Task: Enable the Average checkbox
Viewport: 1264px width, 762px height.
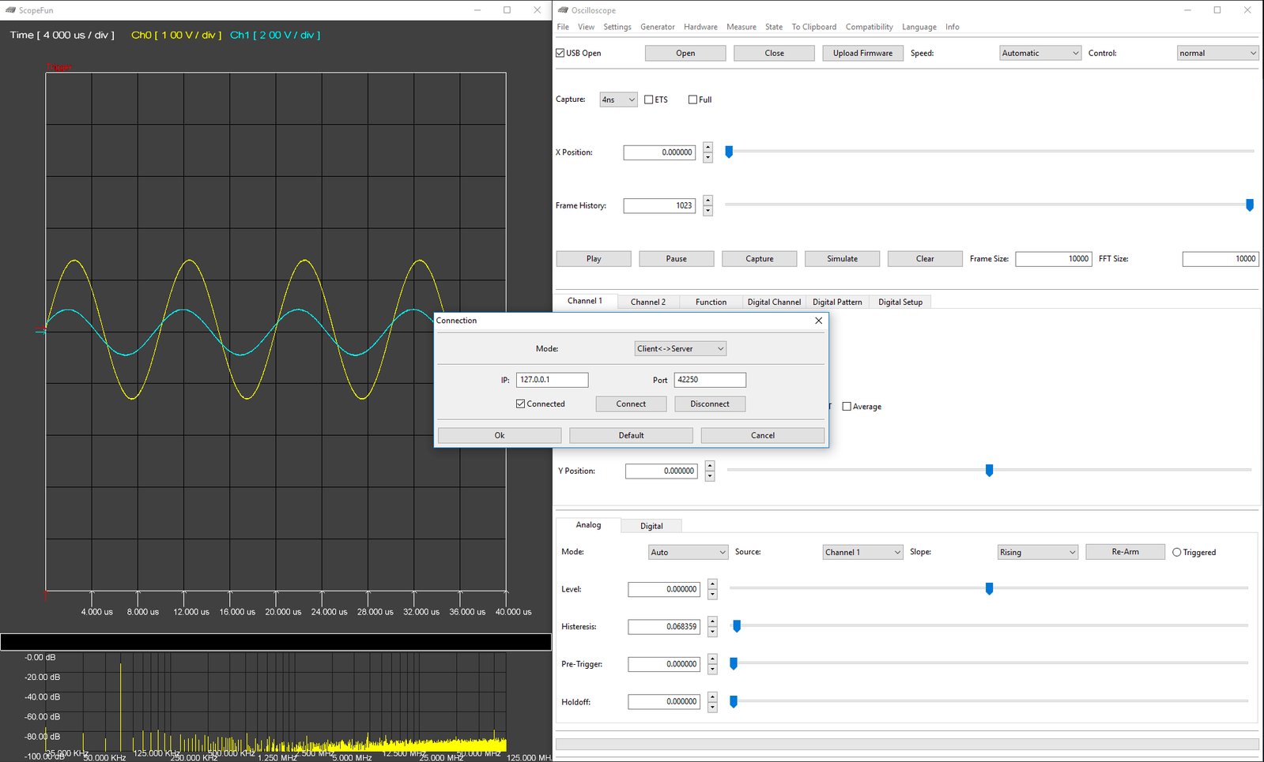Action: [847, 407]
